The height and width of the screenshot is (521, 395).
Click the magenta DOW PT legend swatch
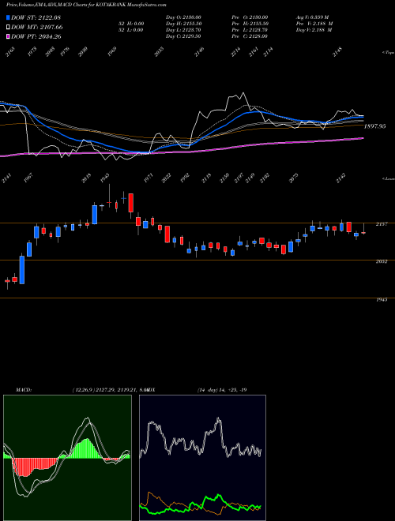coord(9,36)
